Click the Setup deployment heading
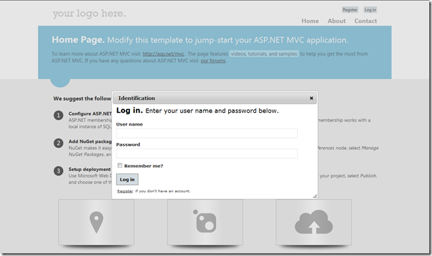The width and height of the screenshot is (432, 256). pos(89,170)
